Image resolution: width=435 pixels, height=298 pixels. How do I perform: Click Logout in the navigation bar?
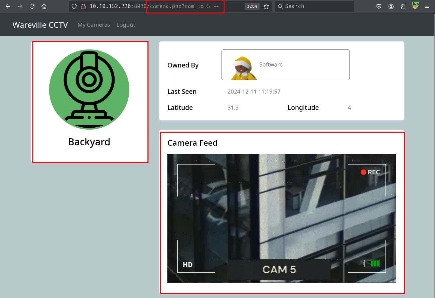(126, 25)
